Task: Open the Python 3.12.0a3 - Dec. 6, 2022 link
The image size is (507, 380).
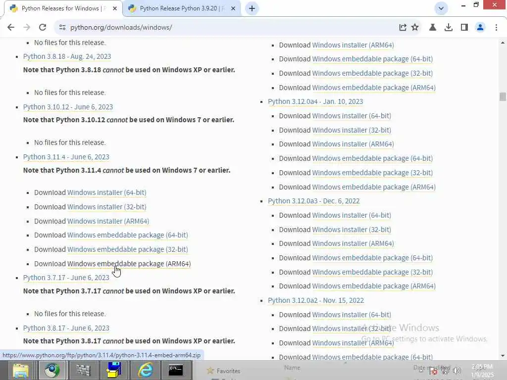Action: click(x=313, y=201)
